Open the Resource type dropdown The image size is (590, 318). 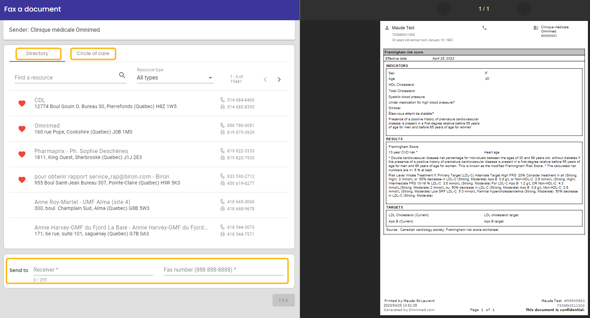coord(175,78)
